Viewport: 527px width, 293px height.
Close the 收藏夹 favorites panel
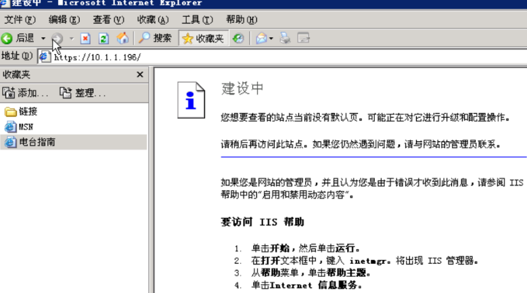140,74
